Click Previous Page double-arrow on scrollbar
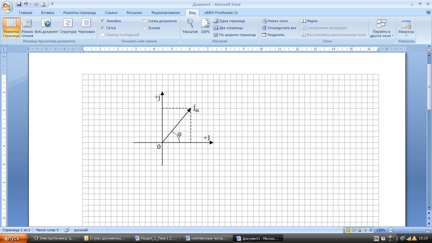Screen dimensions: 432x243 click(429, 214)
